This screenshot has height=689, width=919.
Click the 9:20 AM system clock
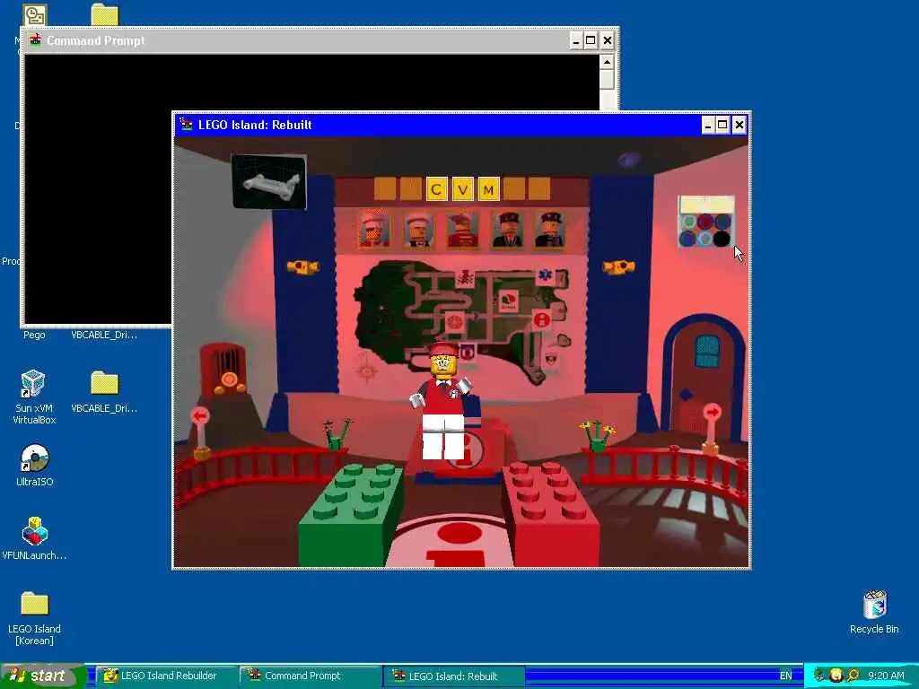click(886, 676)
